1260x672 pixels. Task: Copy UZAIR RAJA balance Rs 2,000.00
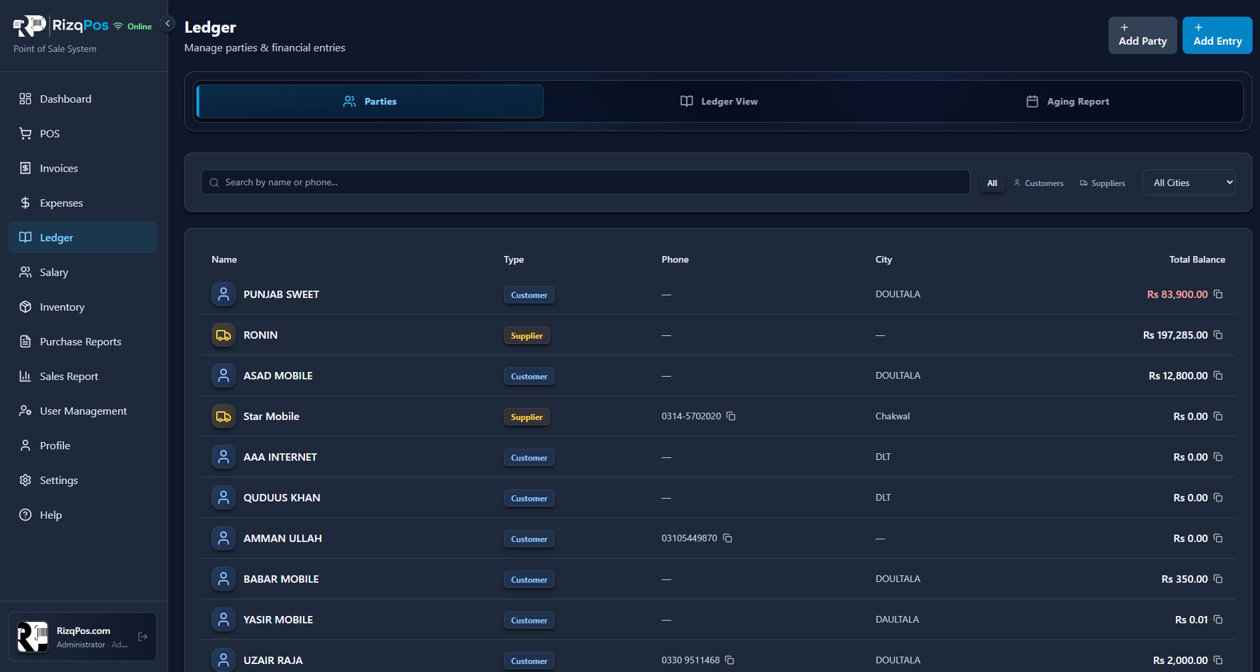click(x=1218, y=660)
